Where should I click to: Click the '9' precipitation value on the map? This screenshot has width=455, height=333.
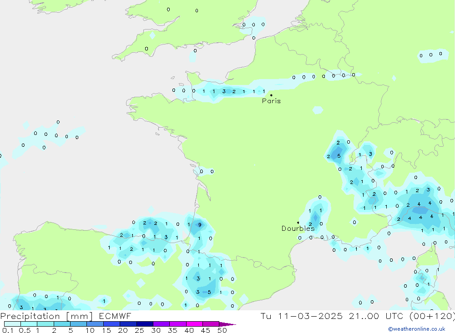(200, 225)
